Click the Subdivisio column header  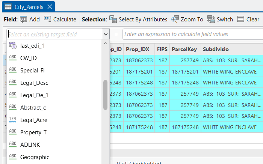click(216, 49)
